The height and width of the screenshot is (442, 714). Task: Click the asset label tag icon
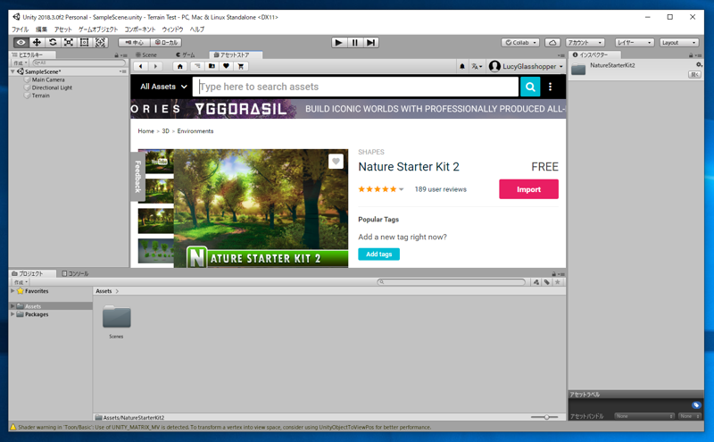696,405
